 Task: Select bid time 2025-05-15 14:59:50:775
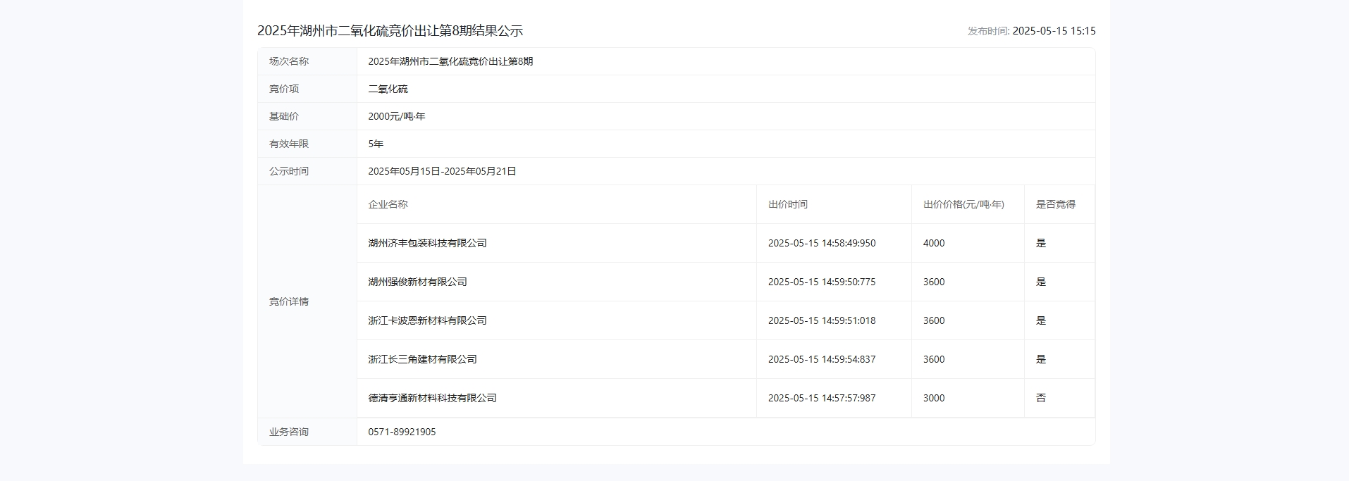[x=822, y=282]
